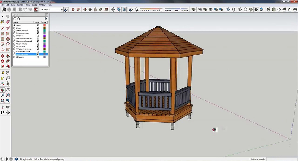
Task: Open the View menu
Action: pos(13,5)
